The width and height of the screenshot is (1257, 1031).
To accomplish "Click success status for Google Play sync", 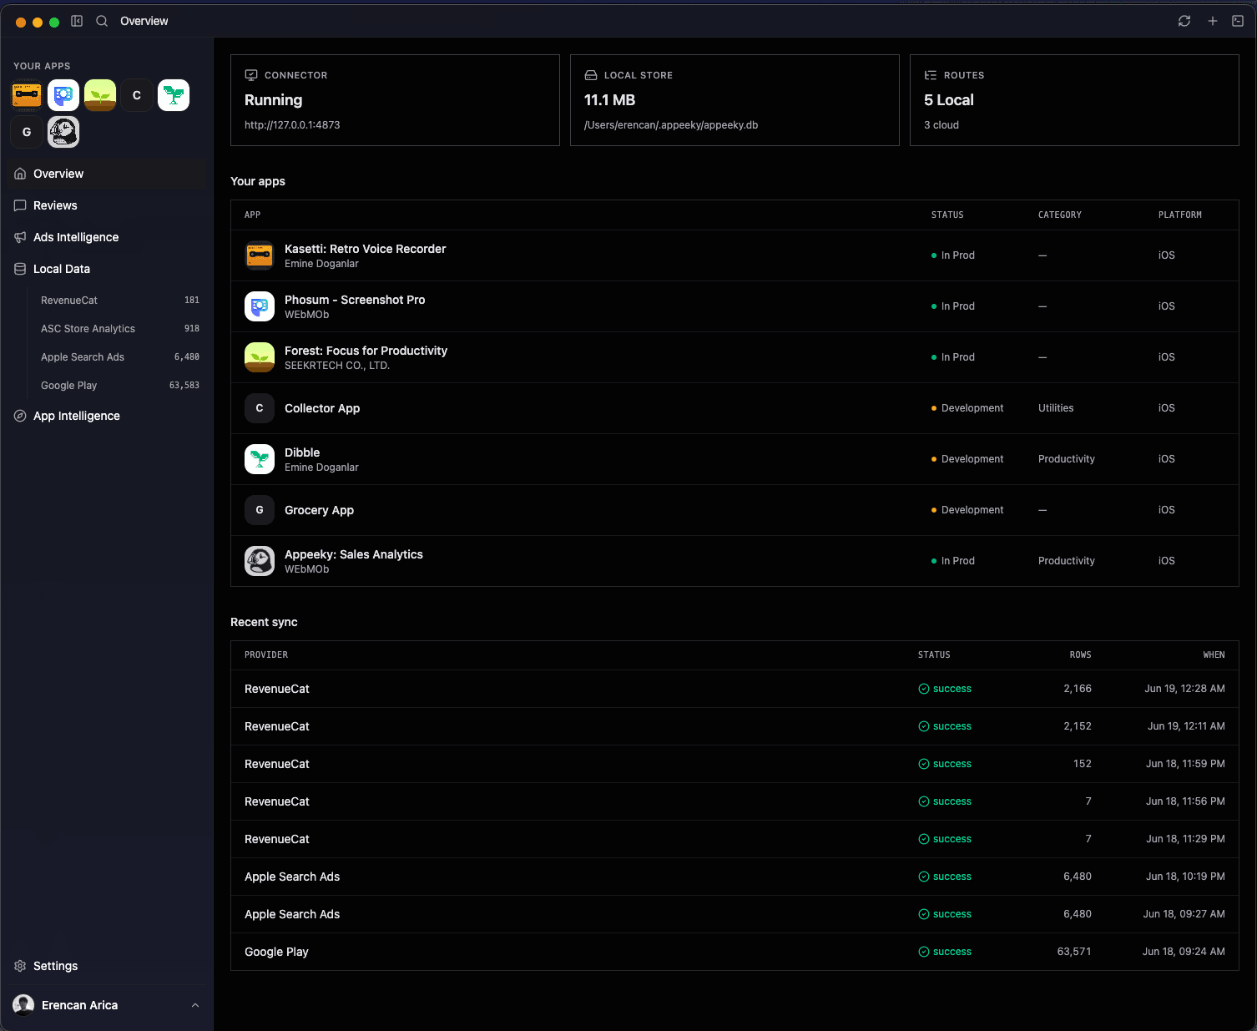I will point(945,952).
